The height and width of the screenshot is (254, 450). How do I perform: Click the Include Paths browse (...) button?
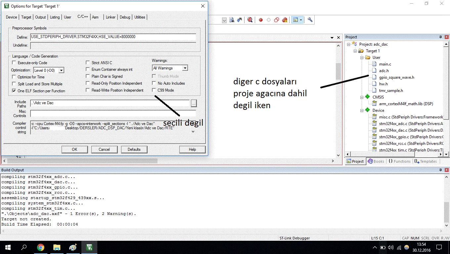click(194, 103)
